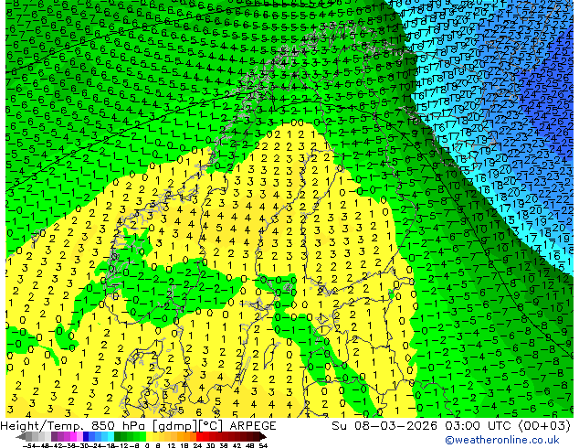579x448 pixels.
Task: Pick the bright red swatch at 24 in legend
Action: (x=199, y=436)
